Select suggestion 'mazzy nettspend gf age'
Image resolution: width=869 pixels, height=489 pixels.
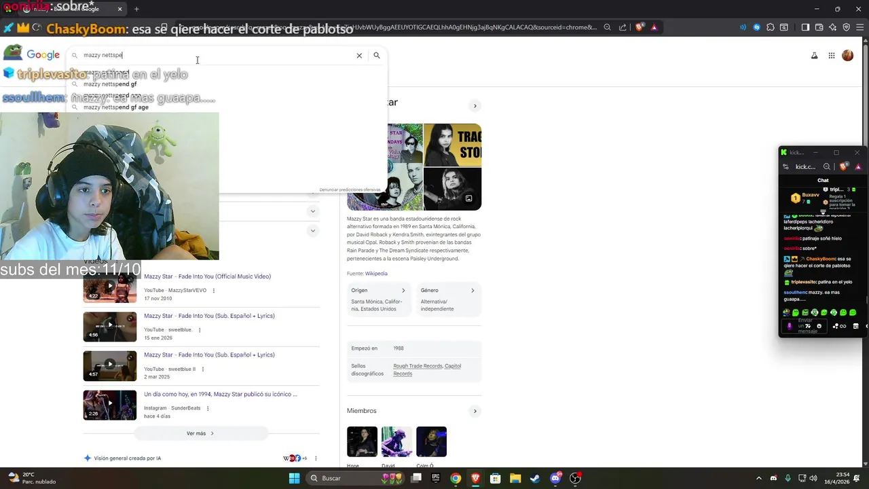coord(116,107)
